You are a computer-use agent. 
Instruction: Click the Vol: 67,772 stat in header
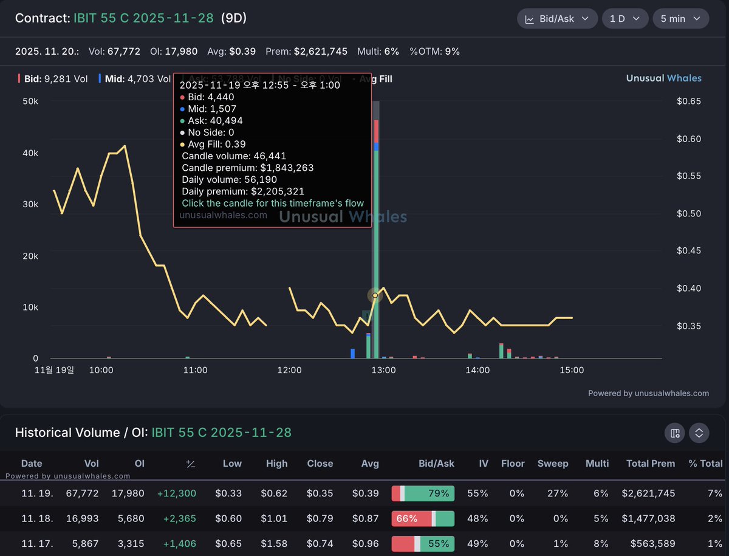(115, 52)
